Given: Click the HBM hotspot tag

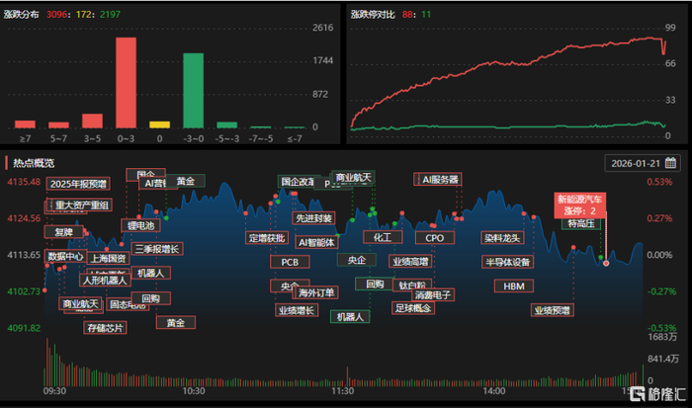Looking at the screenshot, I should 514,286.
